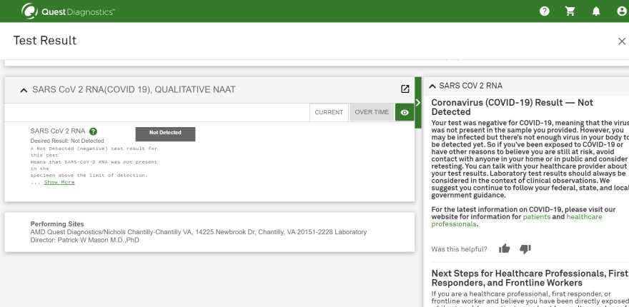This screenshot has height=307, width=629.
Task: Click the Not Detected result badge
Action: [165, 134]
